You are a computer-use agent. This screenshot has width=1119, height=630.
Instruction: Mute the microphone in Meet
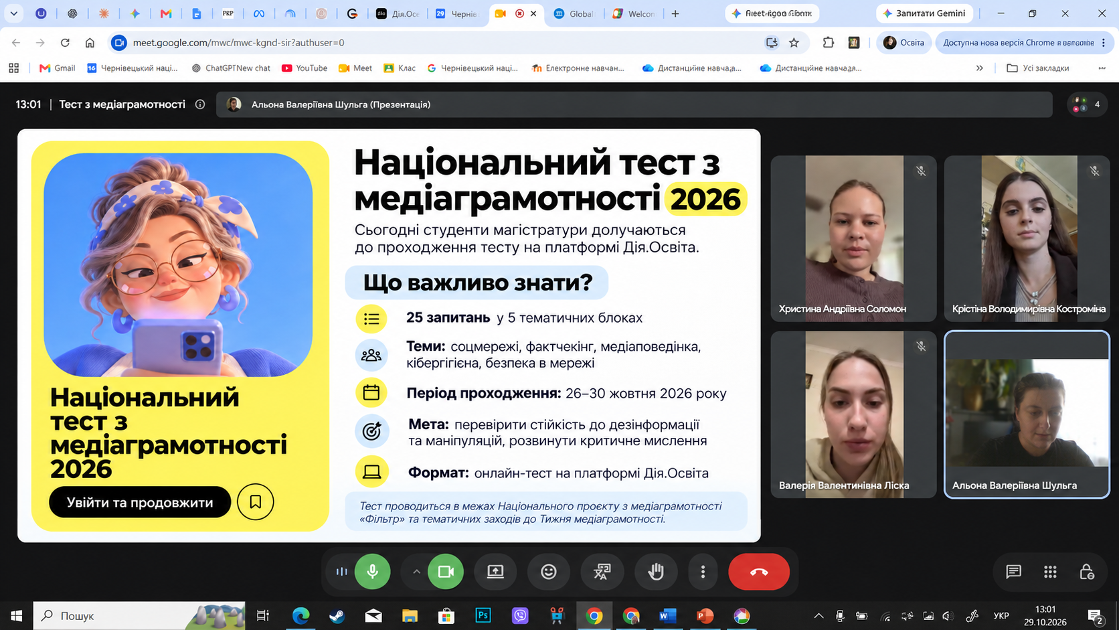(372, 572)
